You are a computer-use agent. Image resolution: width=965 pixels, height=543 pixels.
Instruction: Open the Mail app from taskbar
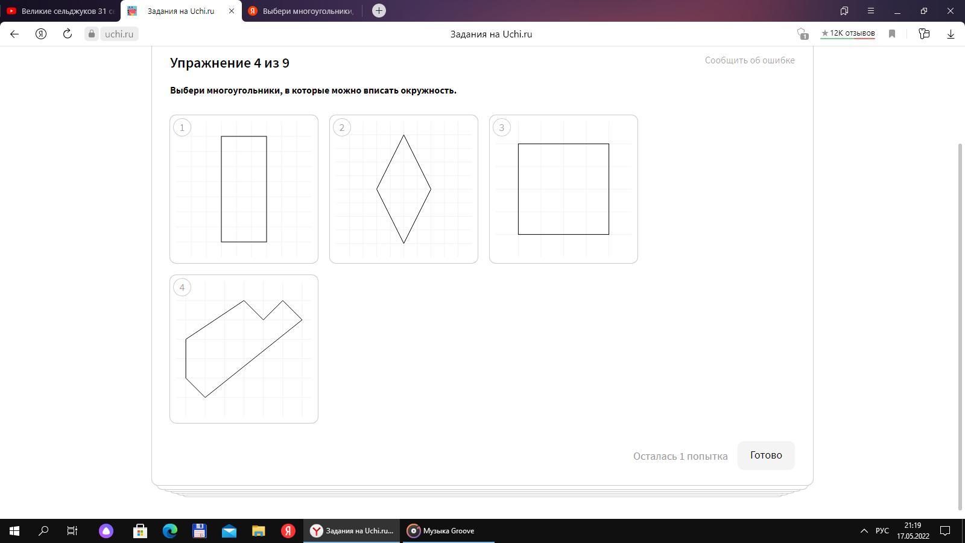coord(229,531)
